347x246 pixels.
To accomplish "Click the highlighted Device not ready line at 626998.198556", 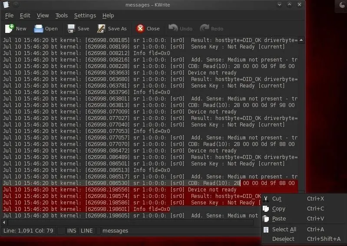I will (119, 190).
